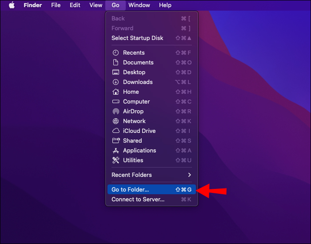311x244 pixels.
Task: Choose Select Startup Disk entry
Action: [152, 38]
